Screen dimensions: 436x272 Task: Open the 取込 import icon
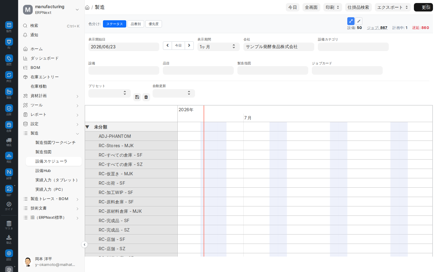click(9, 238)
